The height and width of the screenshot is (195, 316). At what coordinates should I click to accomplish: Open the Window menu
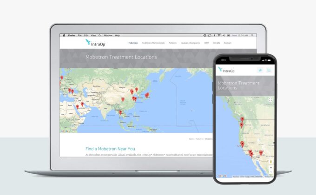pos(108,35)
